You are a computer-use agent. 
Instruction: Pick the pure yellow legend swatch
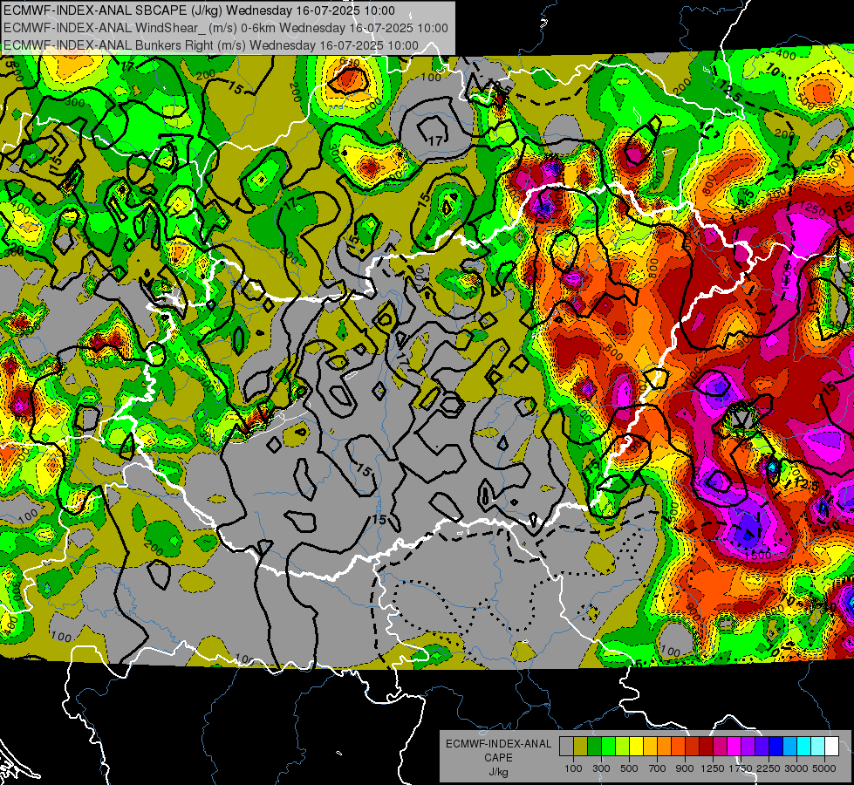pyautogui.click(x=636, y=746)
